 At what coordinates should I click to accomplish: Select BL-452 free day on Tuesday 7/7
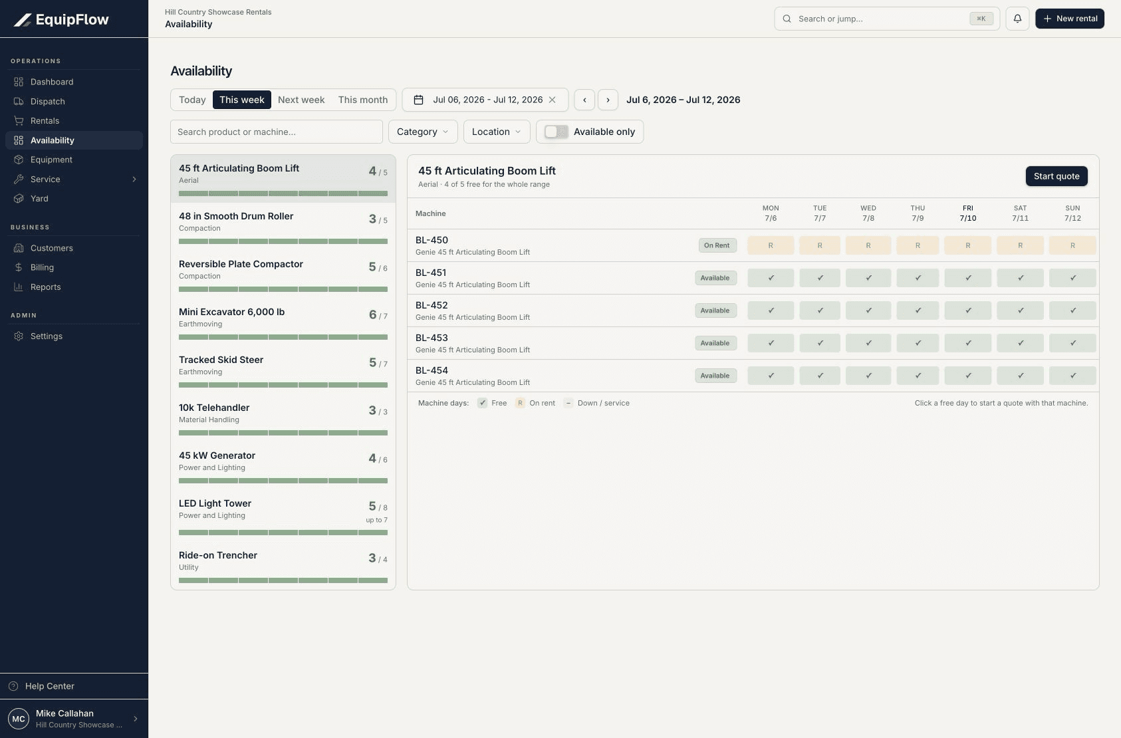(x=820, y=310)
